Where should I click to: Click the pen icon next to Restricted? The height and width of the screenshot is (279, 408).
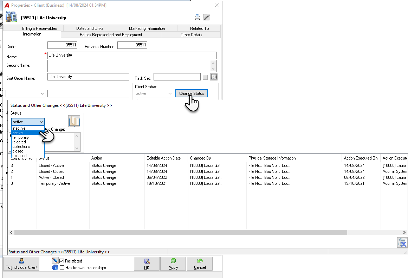55,260
